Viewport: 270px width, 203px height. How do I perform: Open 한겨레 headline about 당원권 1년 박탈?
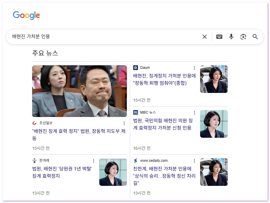click(x=62, y=172)
